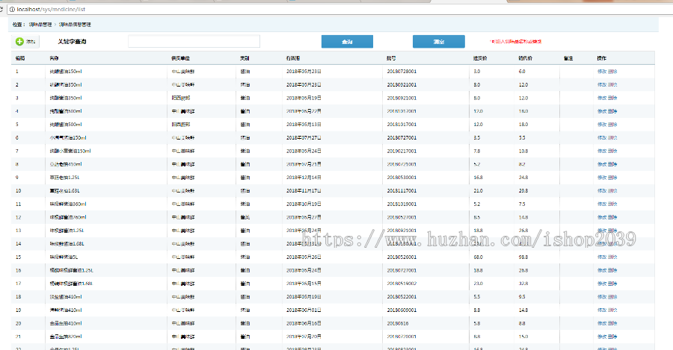This screenshot has height=350, width=673.
Task: Click 修改 edit link in row 6
Action: [x=602, y=138]
